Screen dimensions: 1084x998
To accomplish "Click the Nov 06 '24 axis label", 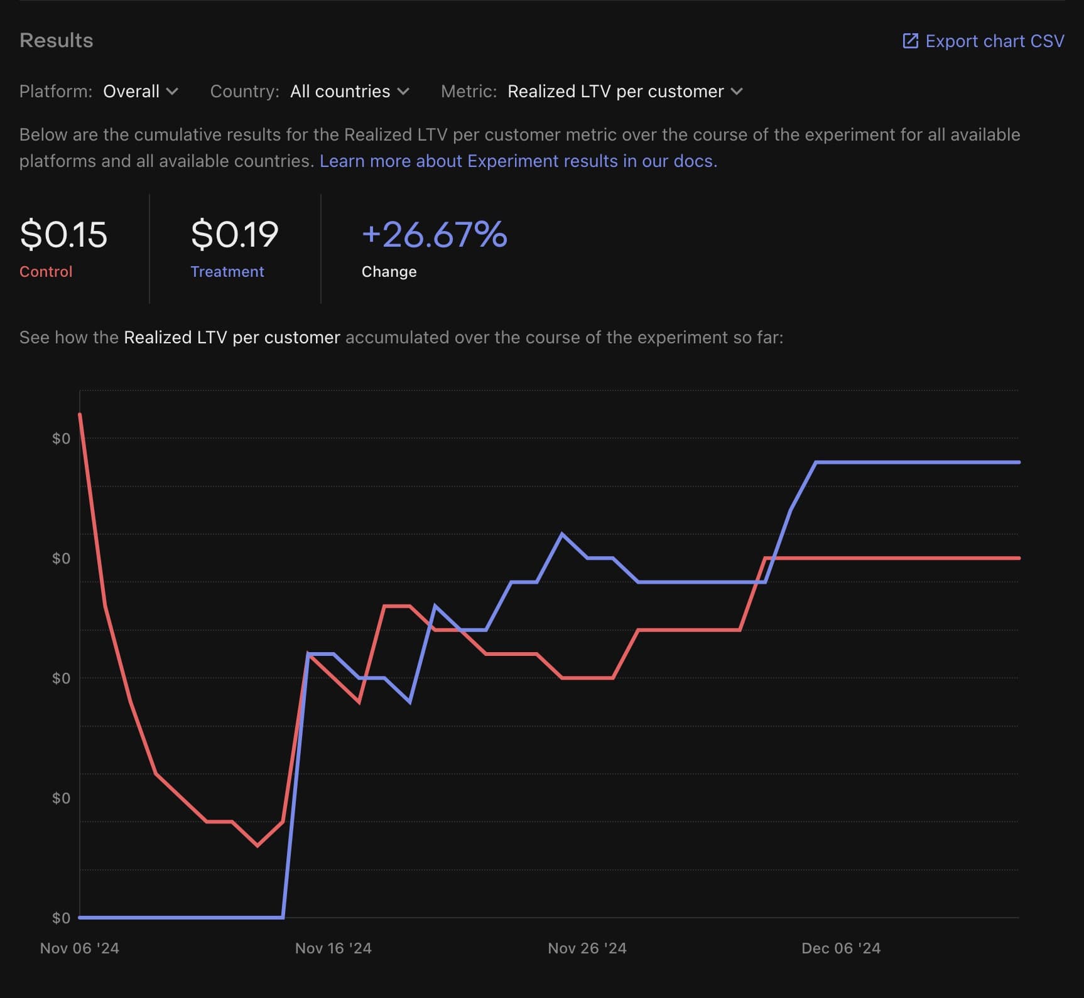I will point(80,948).
